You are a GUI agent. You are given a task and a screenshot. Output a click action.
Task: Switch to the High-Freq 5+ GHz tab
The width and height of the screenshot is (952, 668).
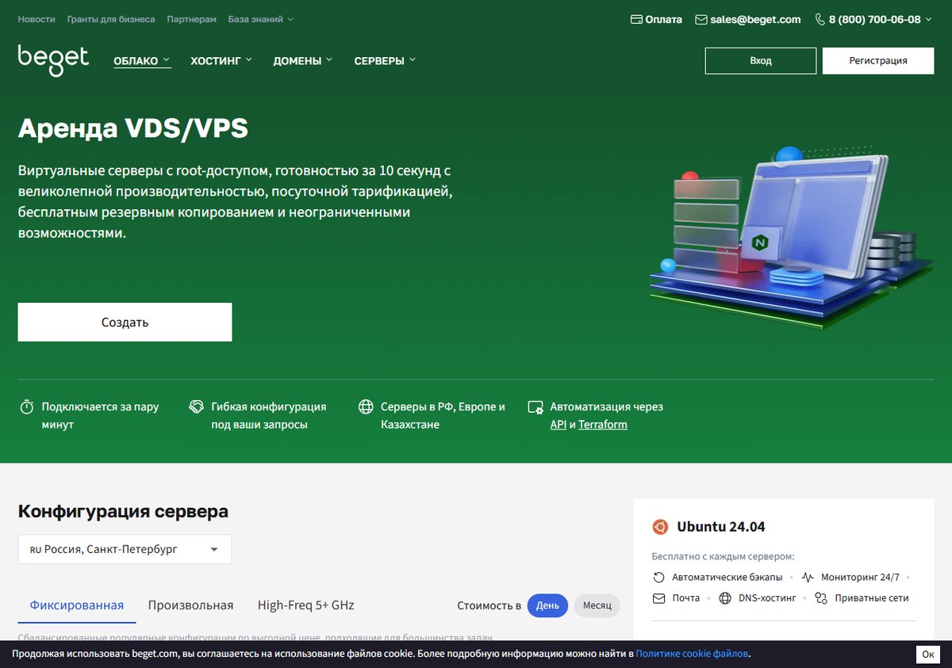[x=305, y=605]
